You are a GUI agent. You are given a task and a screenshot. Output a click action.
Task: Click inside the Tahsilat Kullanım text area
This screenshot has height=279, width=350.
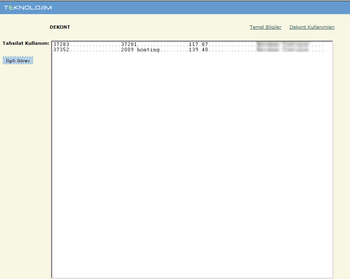(x=192, y=159)
